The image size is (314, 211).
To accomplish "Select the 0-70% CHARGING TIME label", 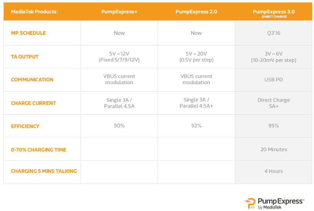I will pyautogui.click(x=38, y=150).
